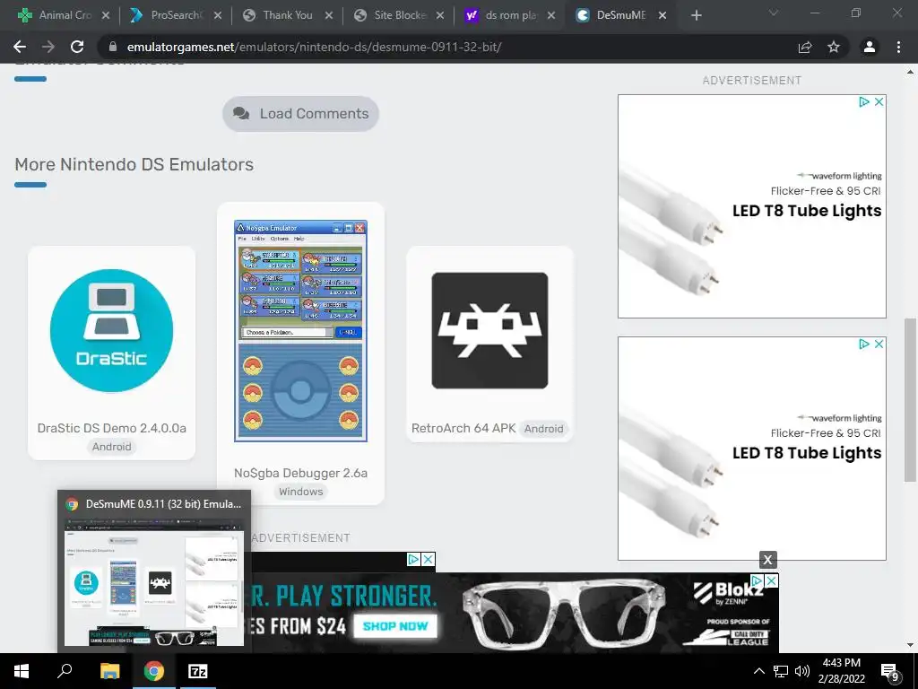Viewport: 918px width, 689px height.
Task: Open the tab search dropdown chevron
Action: (774, 13)
